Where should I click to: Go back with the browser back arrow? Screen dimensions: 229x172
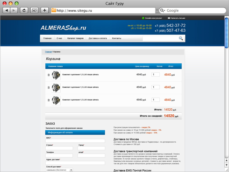pyautogui.click(x=6, y=10)
